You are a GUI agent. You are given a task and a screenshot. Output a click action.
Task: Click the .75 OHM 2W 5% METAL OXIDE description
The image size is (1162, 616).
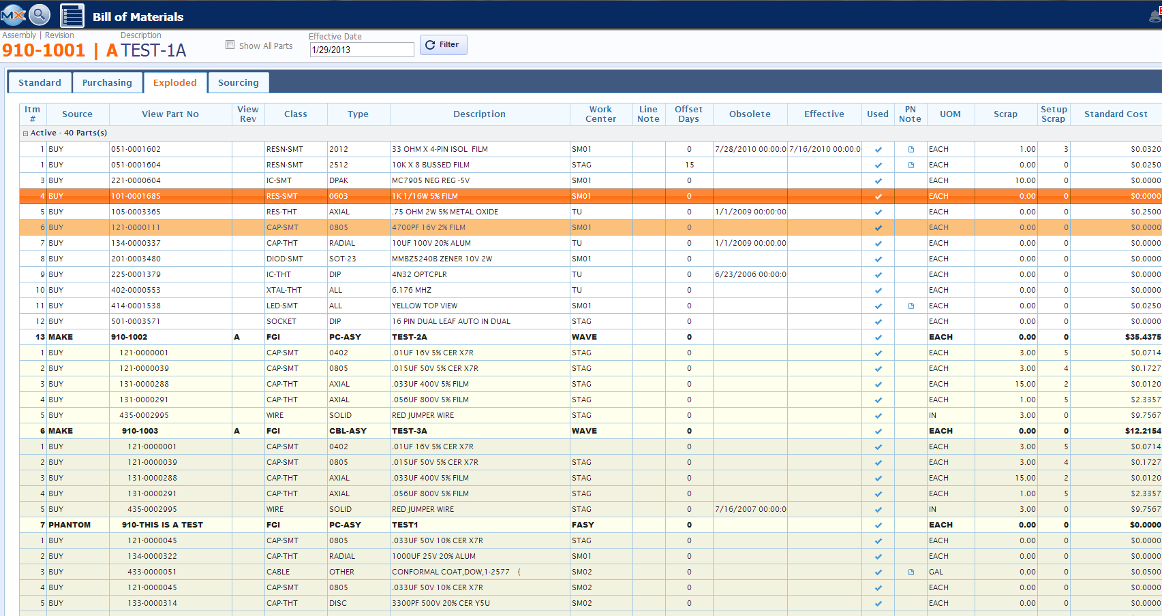click(444, 212)
